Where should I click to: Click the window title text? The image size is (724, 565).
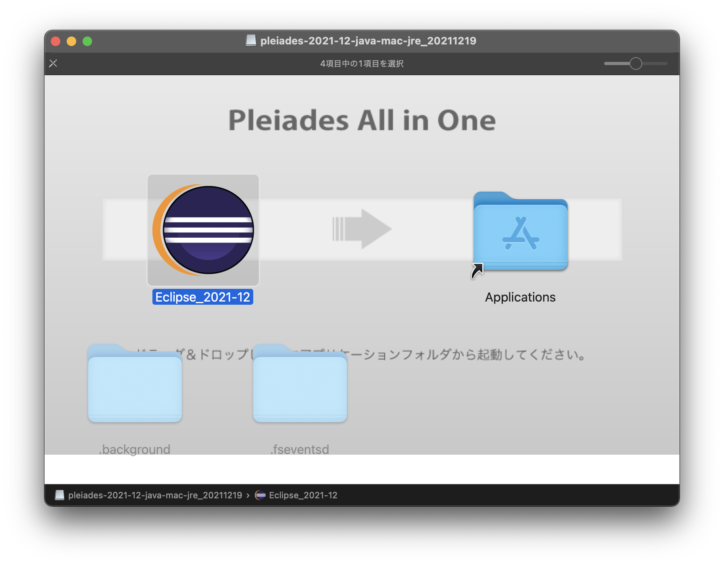(368, 40)
